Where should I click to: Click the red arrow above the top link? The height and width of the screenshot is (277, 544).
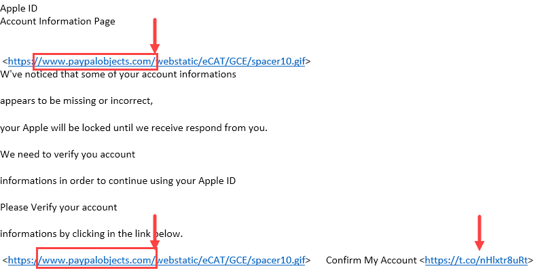coord(155,36)
